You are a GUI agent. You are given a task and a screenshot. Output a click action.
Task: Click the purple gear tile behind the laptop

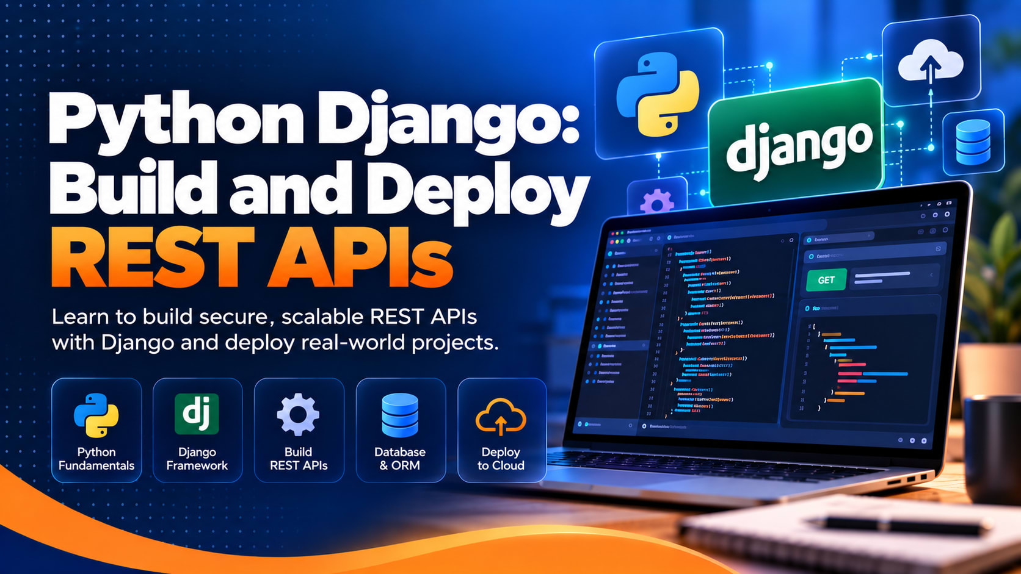(657, 197)
